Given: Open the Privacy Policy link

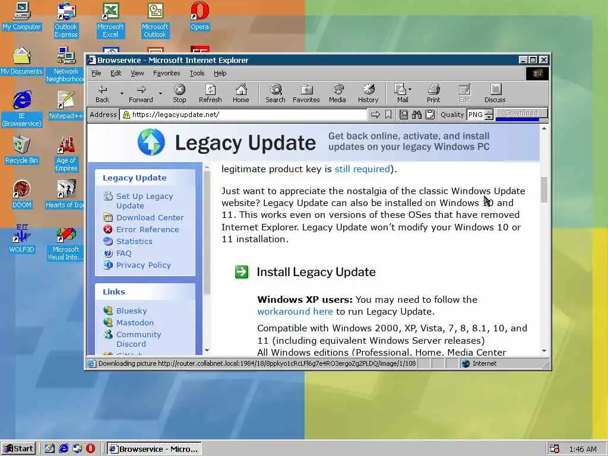Looking at the screenshot, I should coord(143,265).
